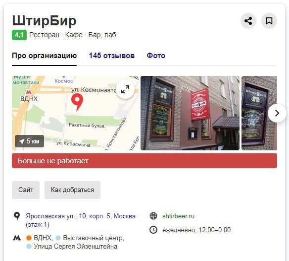Screen dimensions: 289x261
Task: Visit the shtirbeer.ru website link
Action: pyautogui.click(x=178, y=216)
